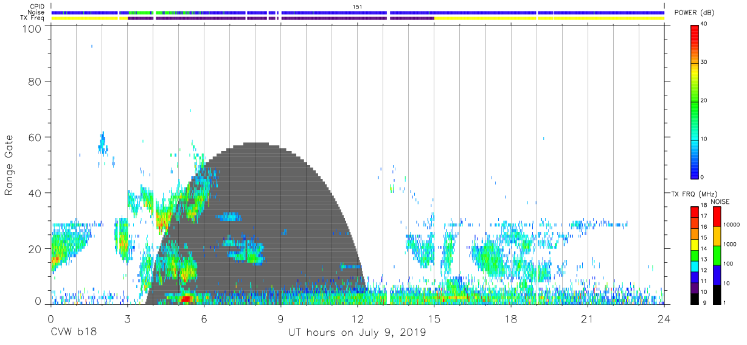Click the 10000 label on NOISE scale

point(732,225)
